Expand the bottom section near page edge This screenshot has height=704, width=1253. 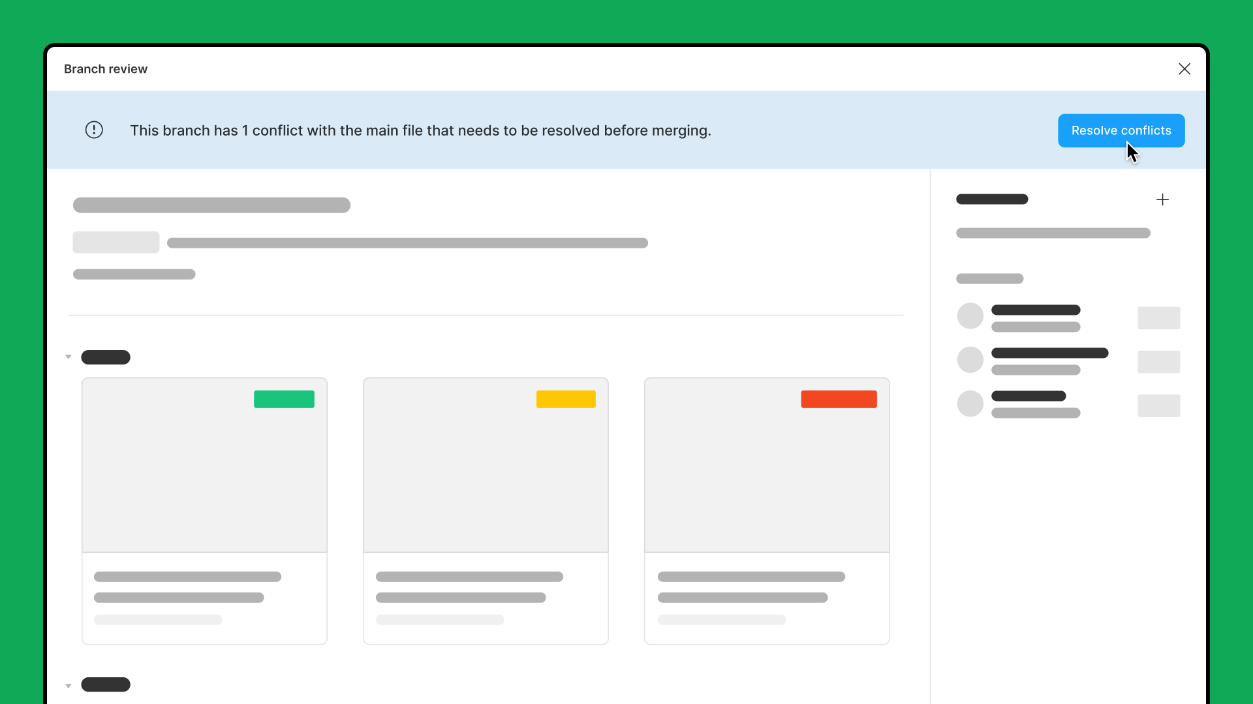(x=69, y=684)
